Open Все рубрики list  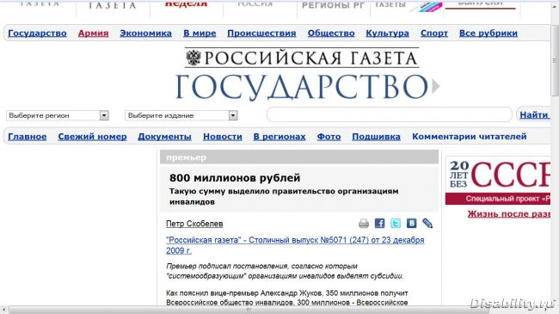[488, 34]
